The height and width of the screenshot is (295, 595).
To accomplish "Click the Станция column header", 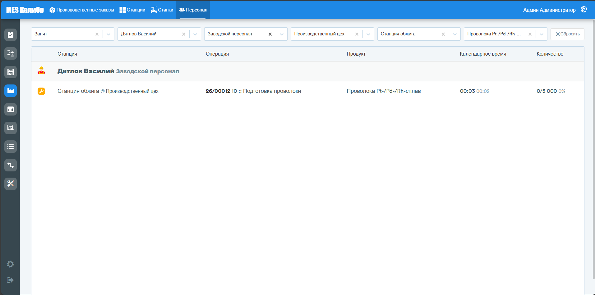I will [x=67, y=54].
